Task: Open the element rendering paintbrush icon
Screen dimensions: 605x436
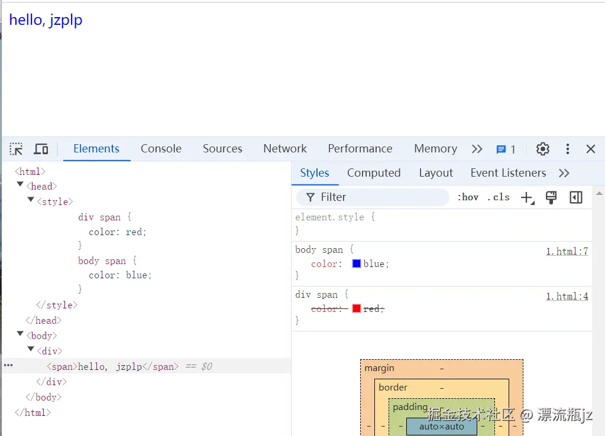Action: click(x=551, y=197)
